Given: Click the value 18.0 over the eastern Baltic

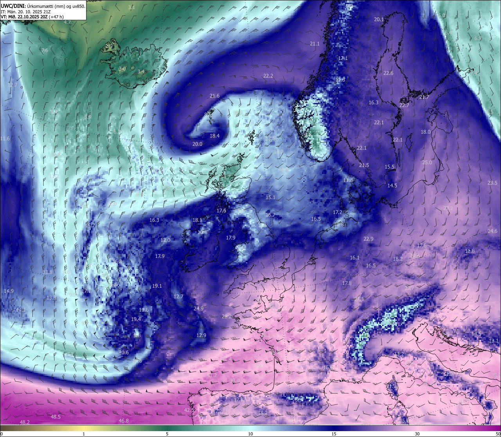Looking at the screenshot, I should [425, 132].
